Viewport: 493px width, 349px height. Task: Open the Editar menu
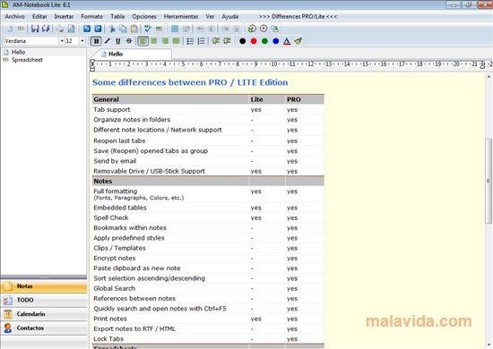39,16
